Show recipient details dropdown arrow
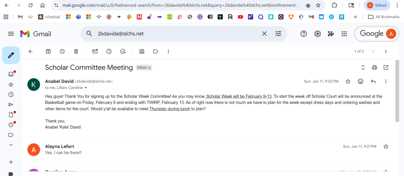The height and width of the screenshot is (176, 404). [x=86, y=88]
